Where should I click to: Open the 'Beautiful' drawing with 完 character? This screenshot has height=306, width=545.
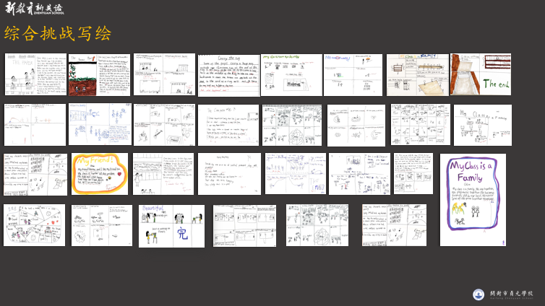(171, 226)
